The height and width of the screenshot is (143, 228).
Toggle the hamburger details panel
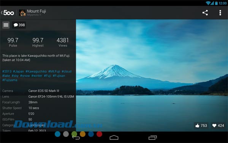coord(6,25)
